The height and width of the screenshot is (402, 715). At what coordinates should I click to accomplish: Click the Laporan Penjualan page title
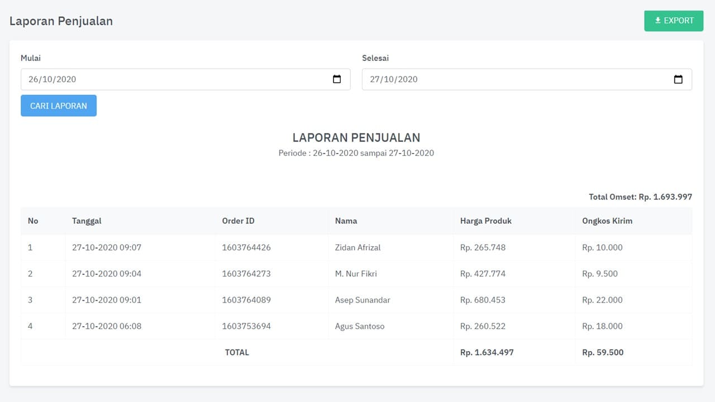61,21
